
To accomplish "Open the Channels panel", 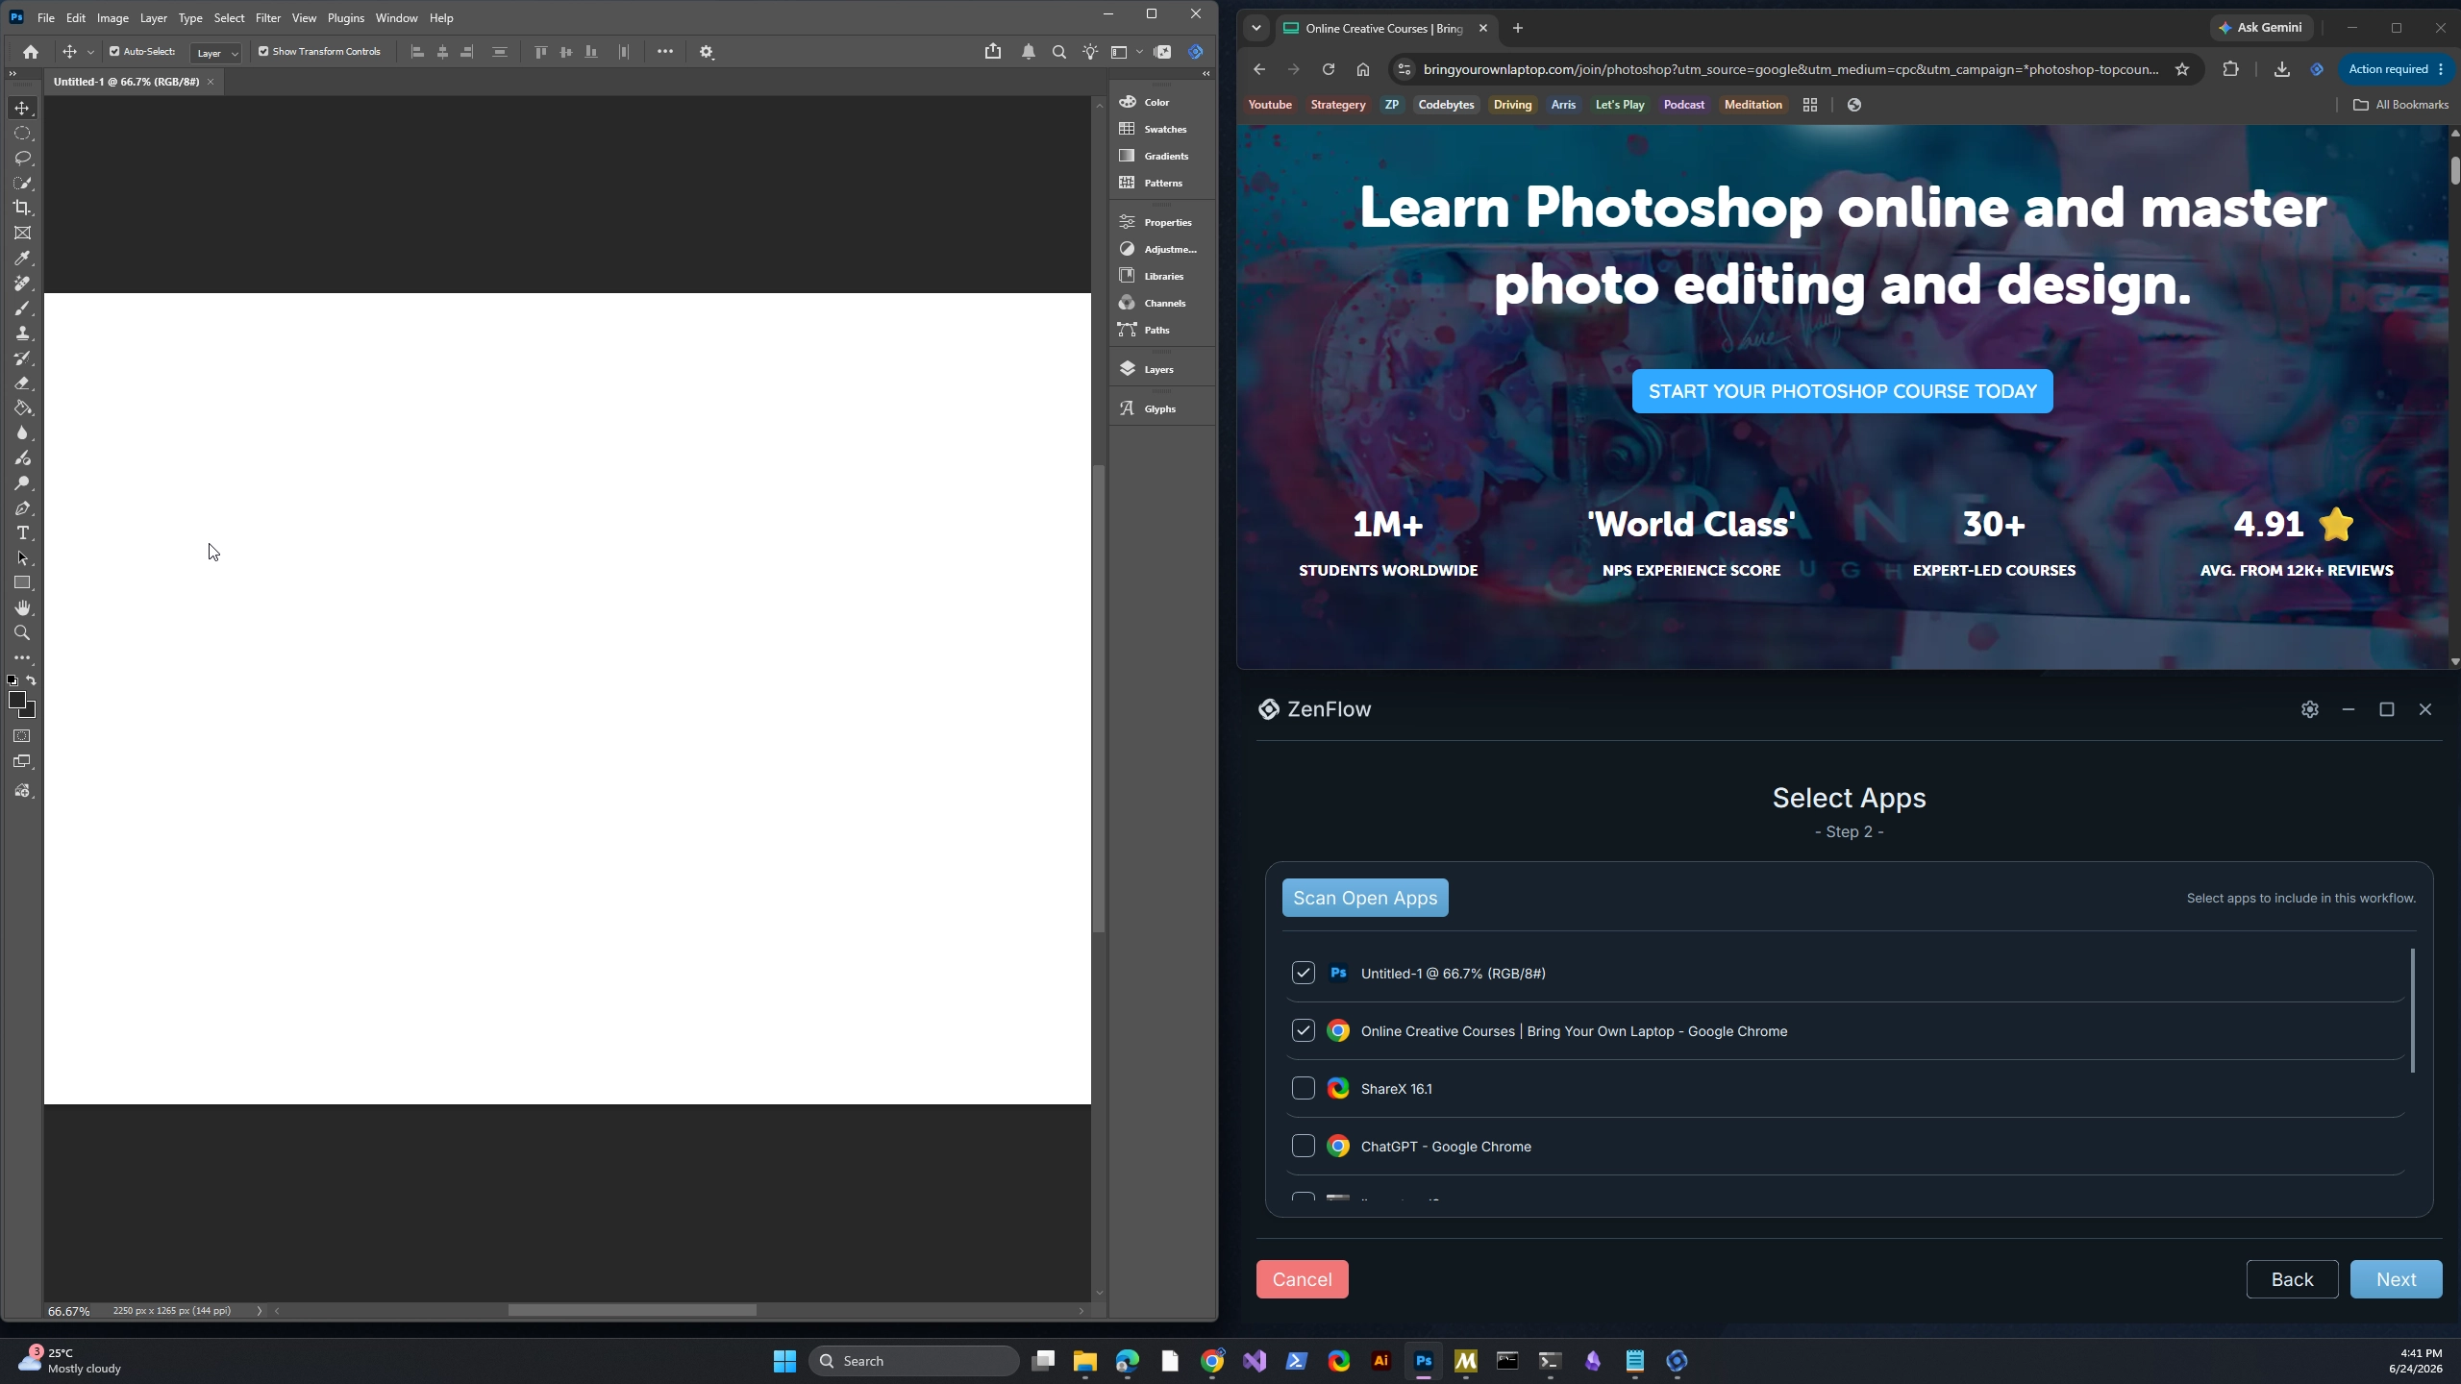I will [x=1152, y=303].
